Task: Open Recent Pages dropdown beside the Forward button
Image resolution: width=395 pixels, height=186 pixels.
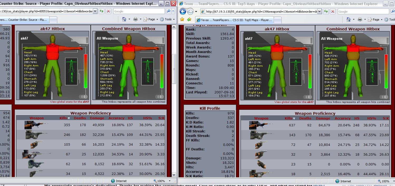Action: pos(196,11)
